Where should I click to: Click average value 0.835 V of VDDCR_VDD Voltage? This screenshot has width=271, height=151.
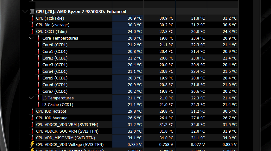230,145
